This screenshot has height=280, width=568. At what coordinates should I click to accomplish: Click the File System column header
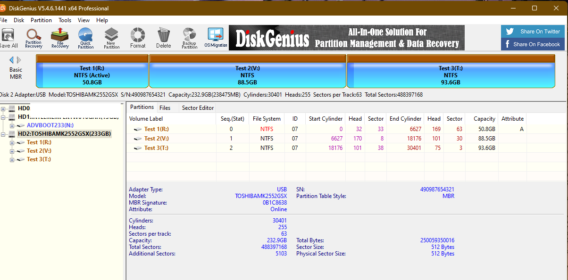(267, 119)
